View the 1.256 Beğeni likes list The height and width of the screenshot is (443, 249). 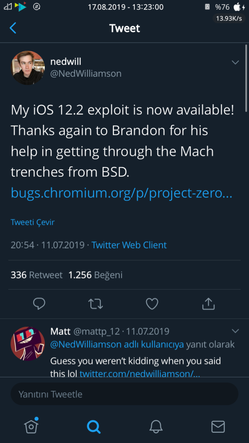click(95, 275)
